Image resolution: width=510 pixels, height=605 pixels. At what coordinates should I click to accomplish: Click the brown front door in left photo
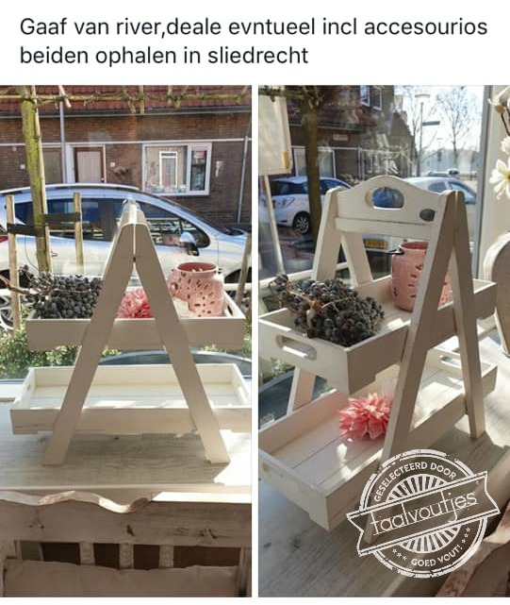89,165
